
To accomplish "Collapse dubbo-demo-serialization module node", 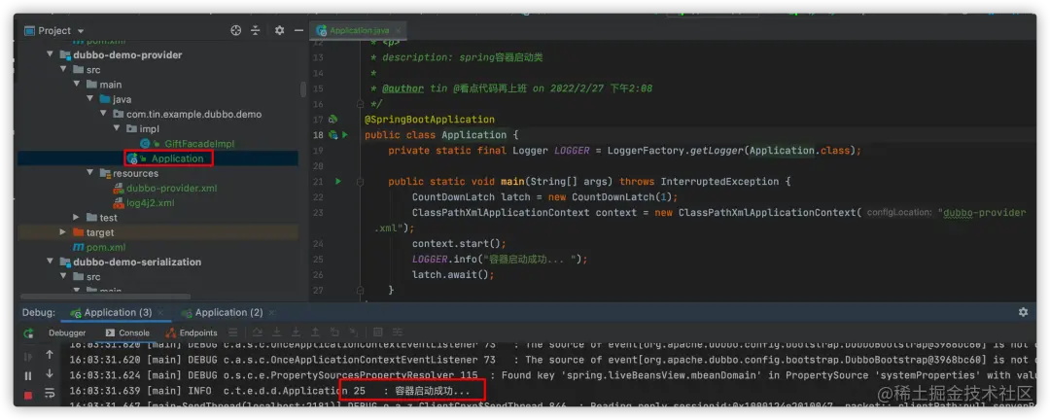I will pos(50,262).
